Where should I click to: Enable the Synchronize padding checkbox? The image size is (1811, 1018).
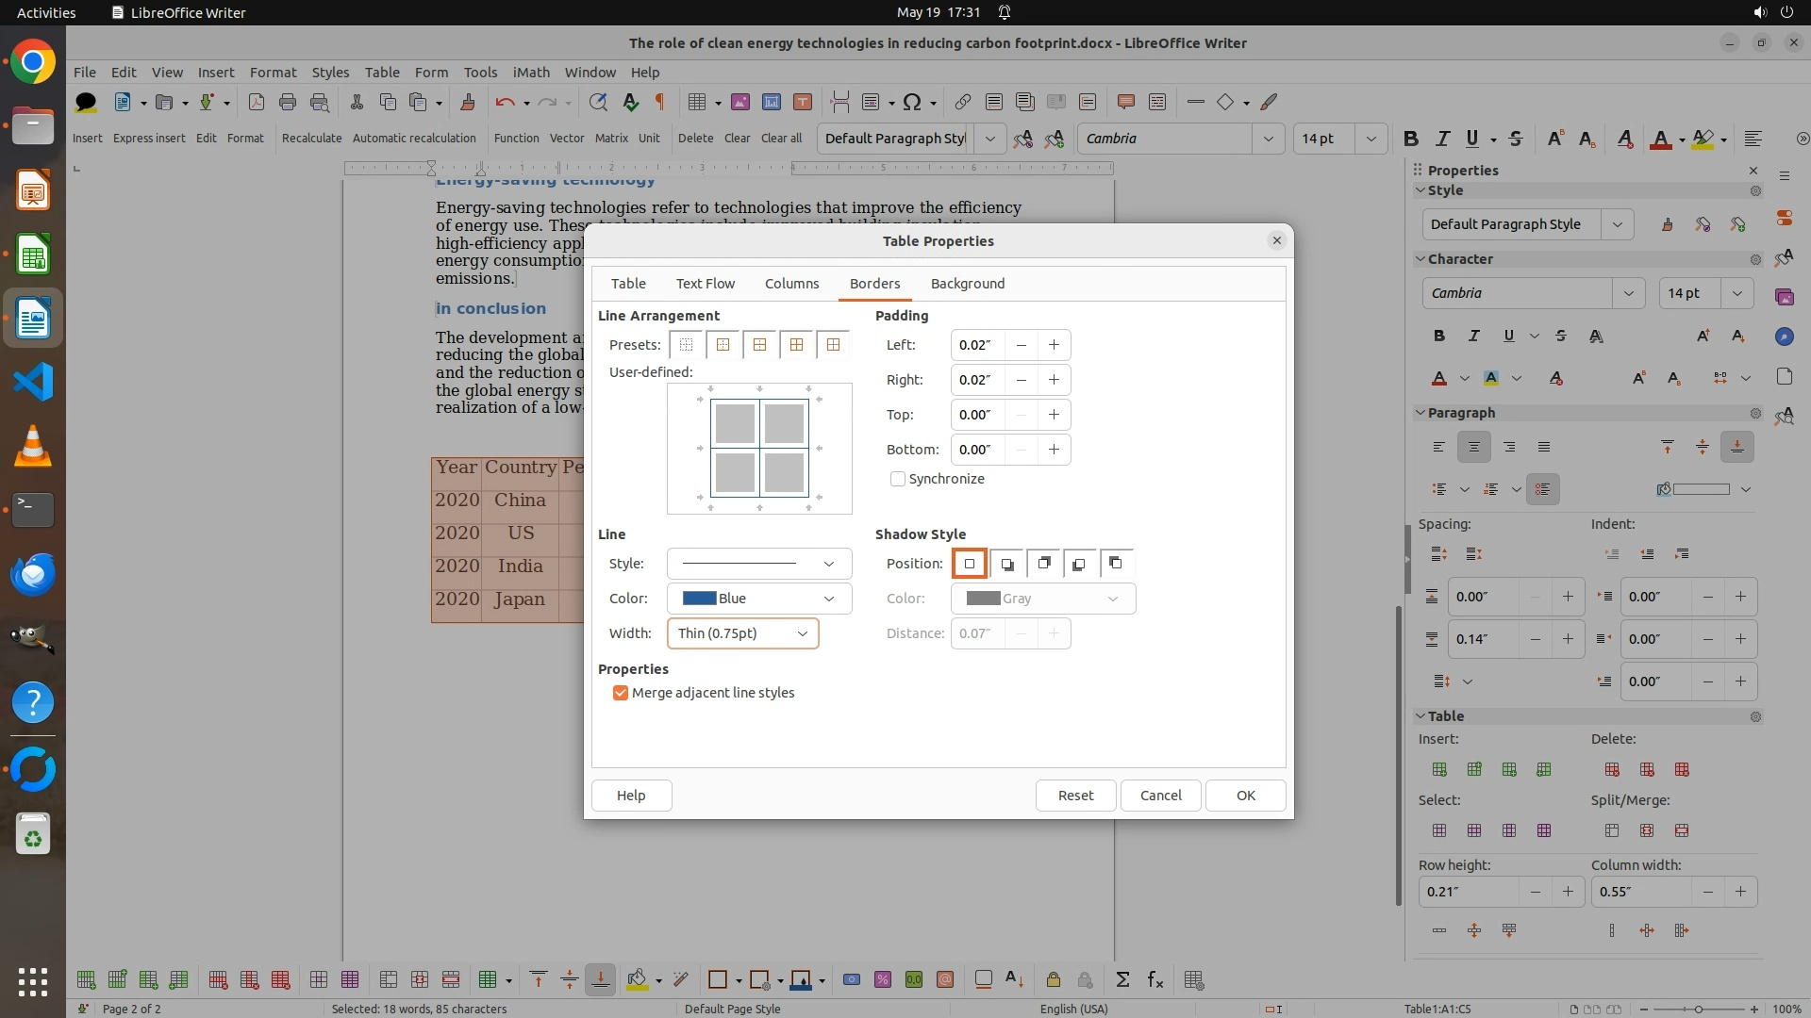[x=898, y=479]
